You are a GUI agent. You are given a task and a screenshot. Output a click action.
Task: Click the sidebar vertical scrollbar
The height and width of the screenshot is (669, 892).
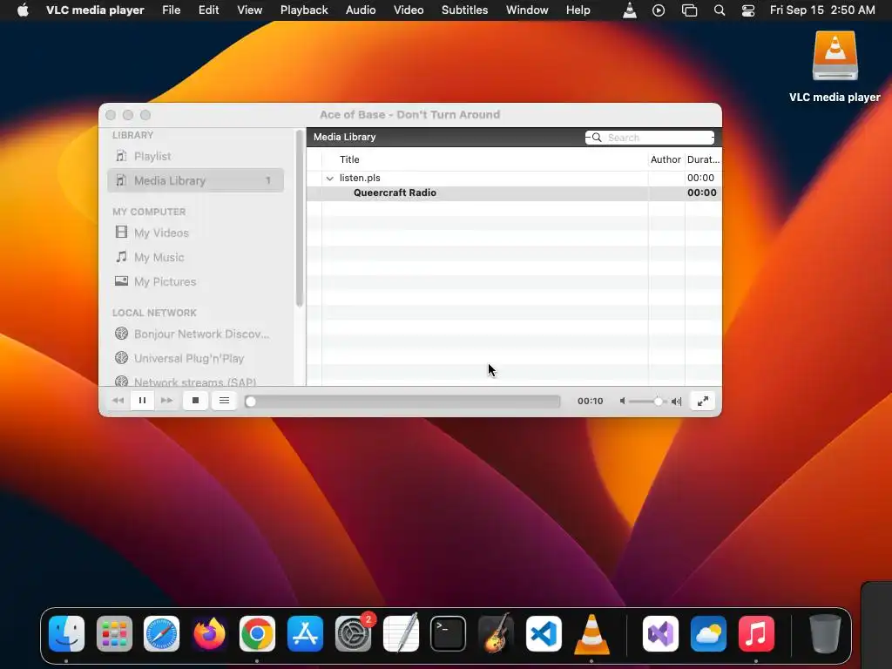point(300,219)
